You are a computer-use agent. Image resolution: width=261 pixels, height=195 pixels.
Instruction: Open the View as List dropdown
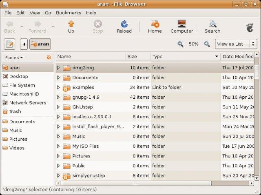[236, 44]
